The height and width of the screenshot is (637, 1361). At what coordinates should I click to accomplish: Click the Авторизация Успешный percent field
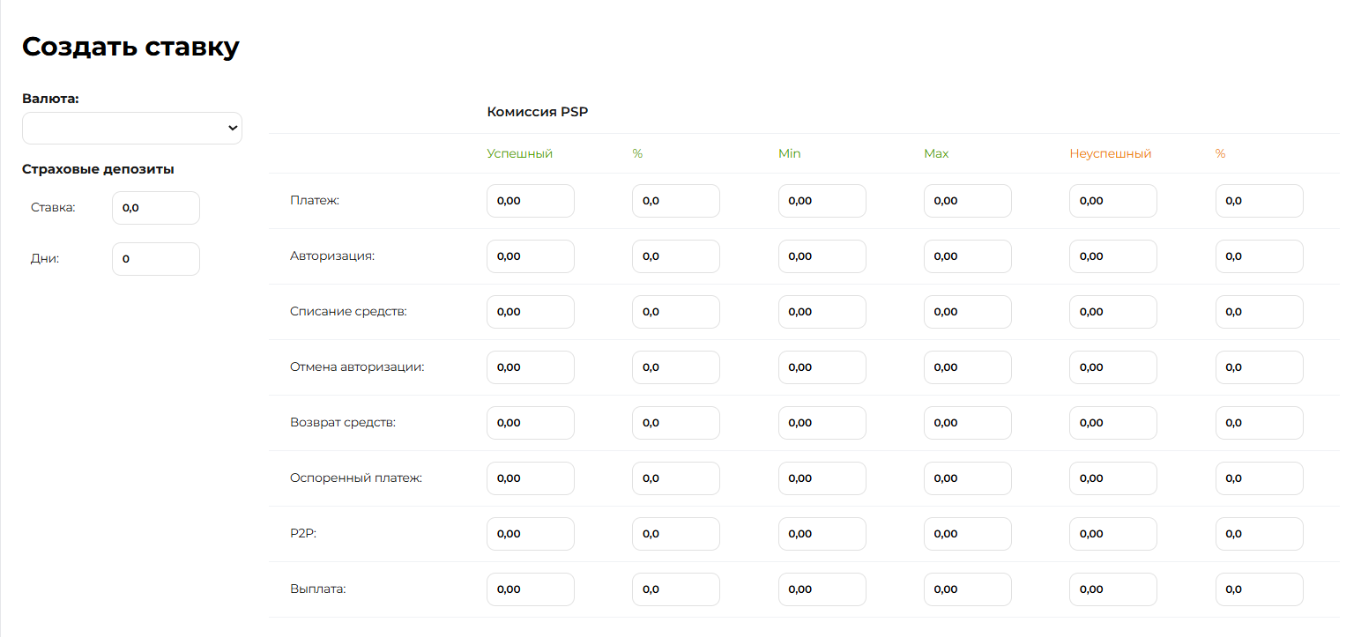[x=675, y=256]
